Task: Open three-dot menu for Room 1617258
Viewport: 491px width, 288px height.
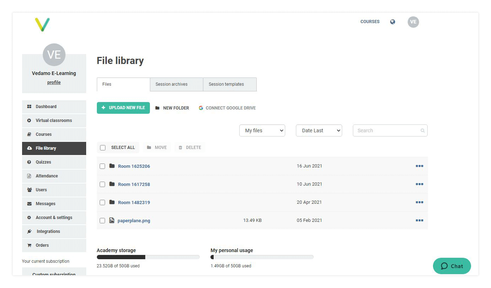Action: tap(419, 184)
